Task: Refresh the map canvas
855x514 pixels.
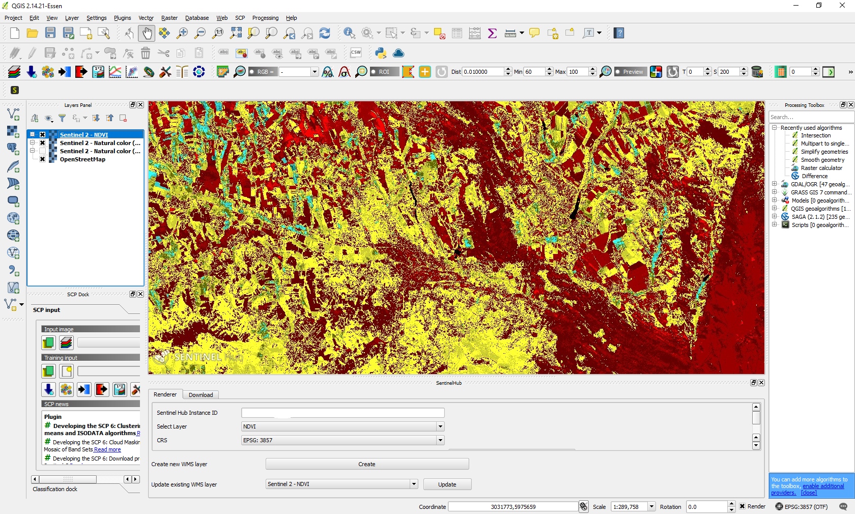Action: point(325,34)
